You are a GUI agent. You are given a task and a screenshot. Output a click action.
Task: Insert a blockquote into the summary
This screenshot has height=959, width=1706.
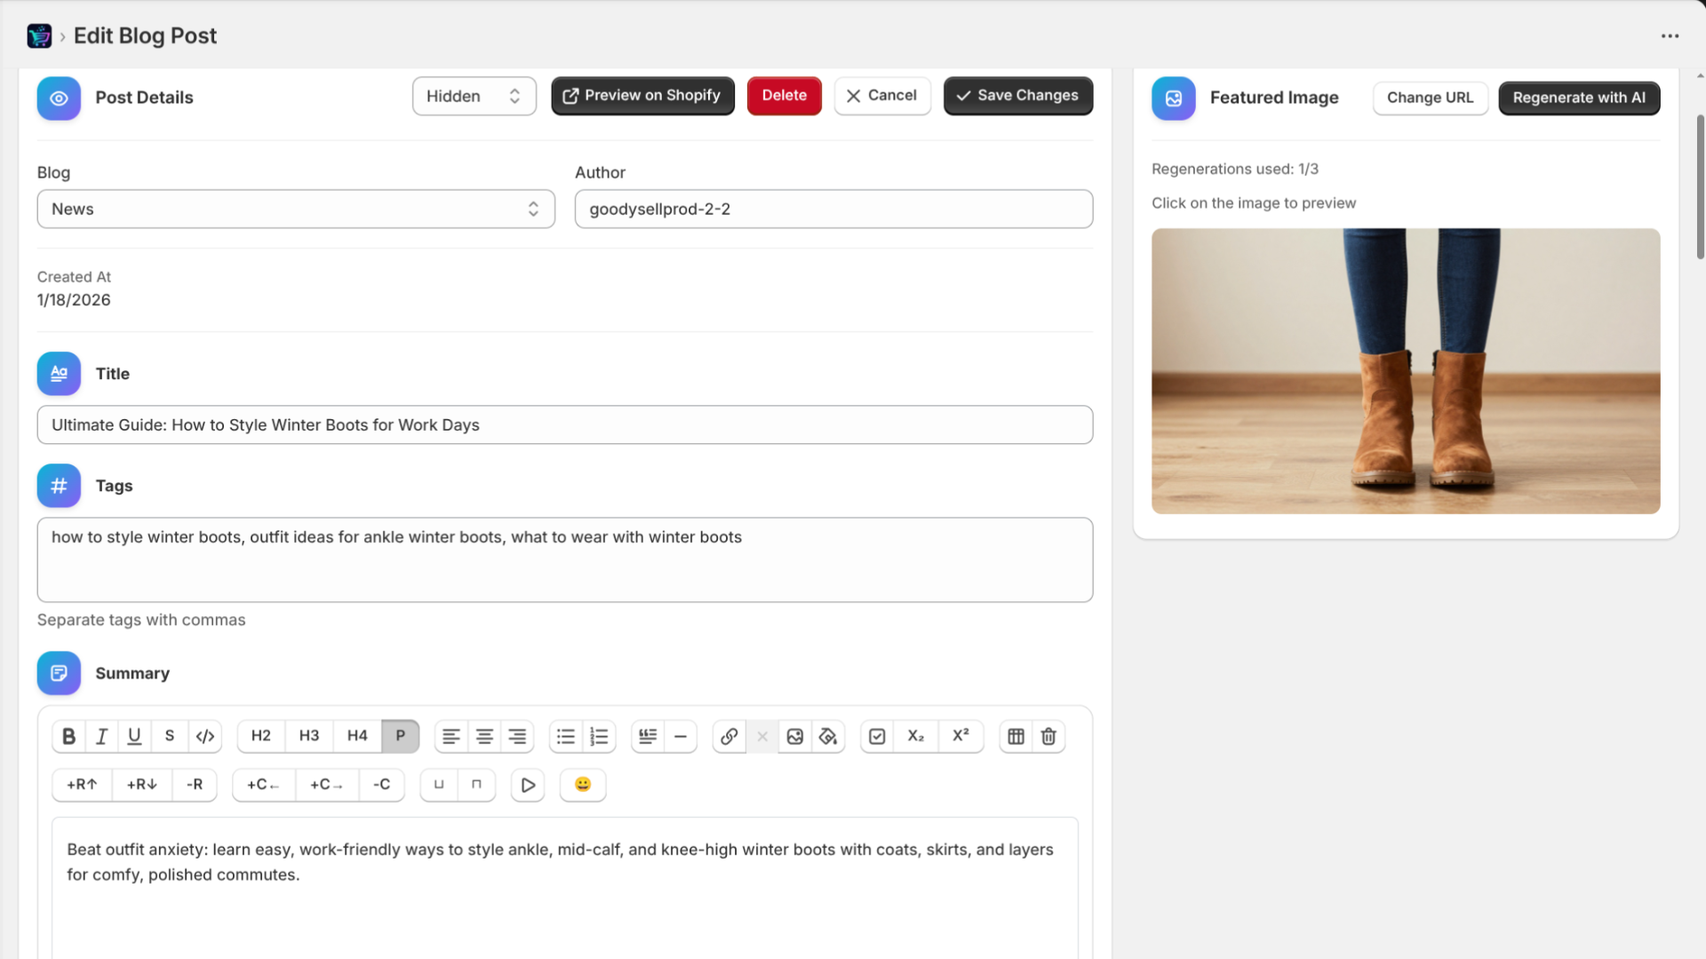(x=647, y=736)
